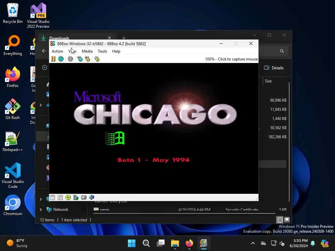
Task: Click the ACPI shutdown power icon
Action: 70,59
